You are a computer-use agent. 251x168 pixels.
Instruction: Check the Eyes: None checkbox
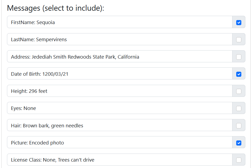click(239, 108)
